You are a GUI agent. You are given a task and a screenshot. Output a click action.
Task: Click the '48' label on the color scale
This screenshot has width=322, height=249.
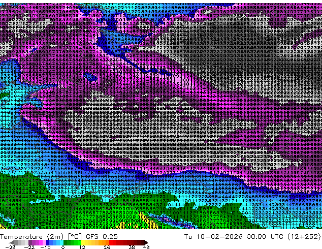point(146,247)
